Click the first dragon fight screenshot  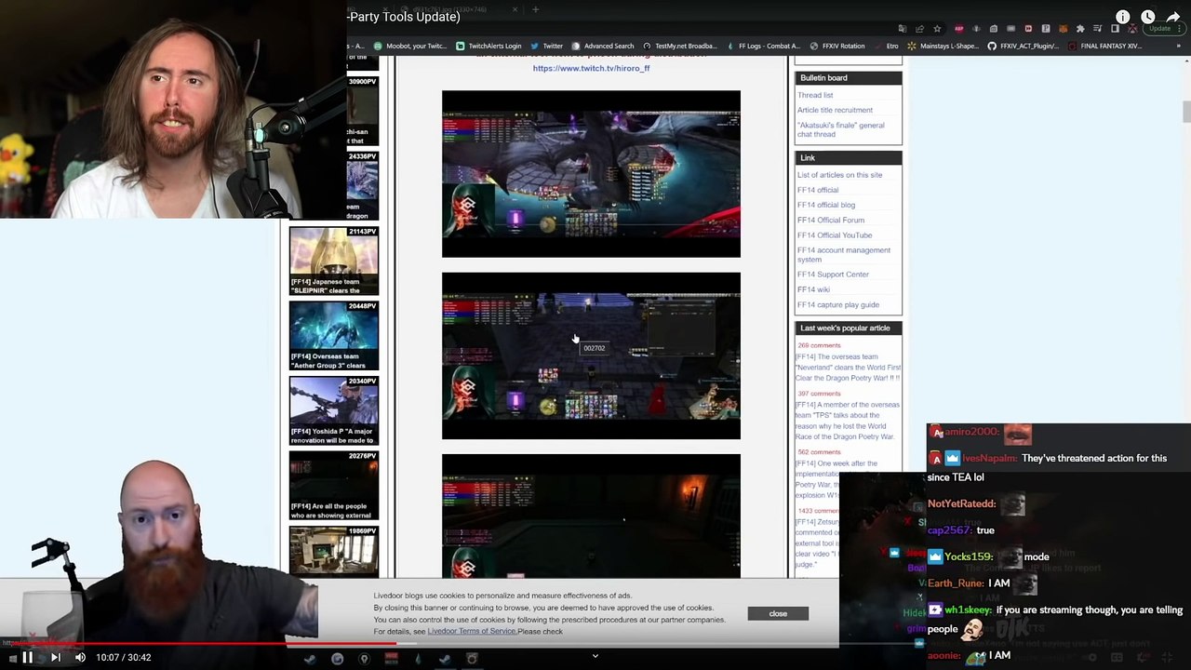(591, 174)
